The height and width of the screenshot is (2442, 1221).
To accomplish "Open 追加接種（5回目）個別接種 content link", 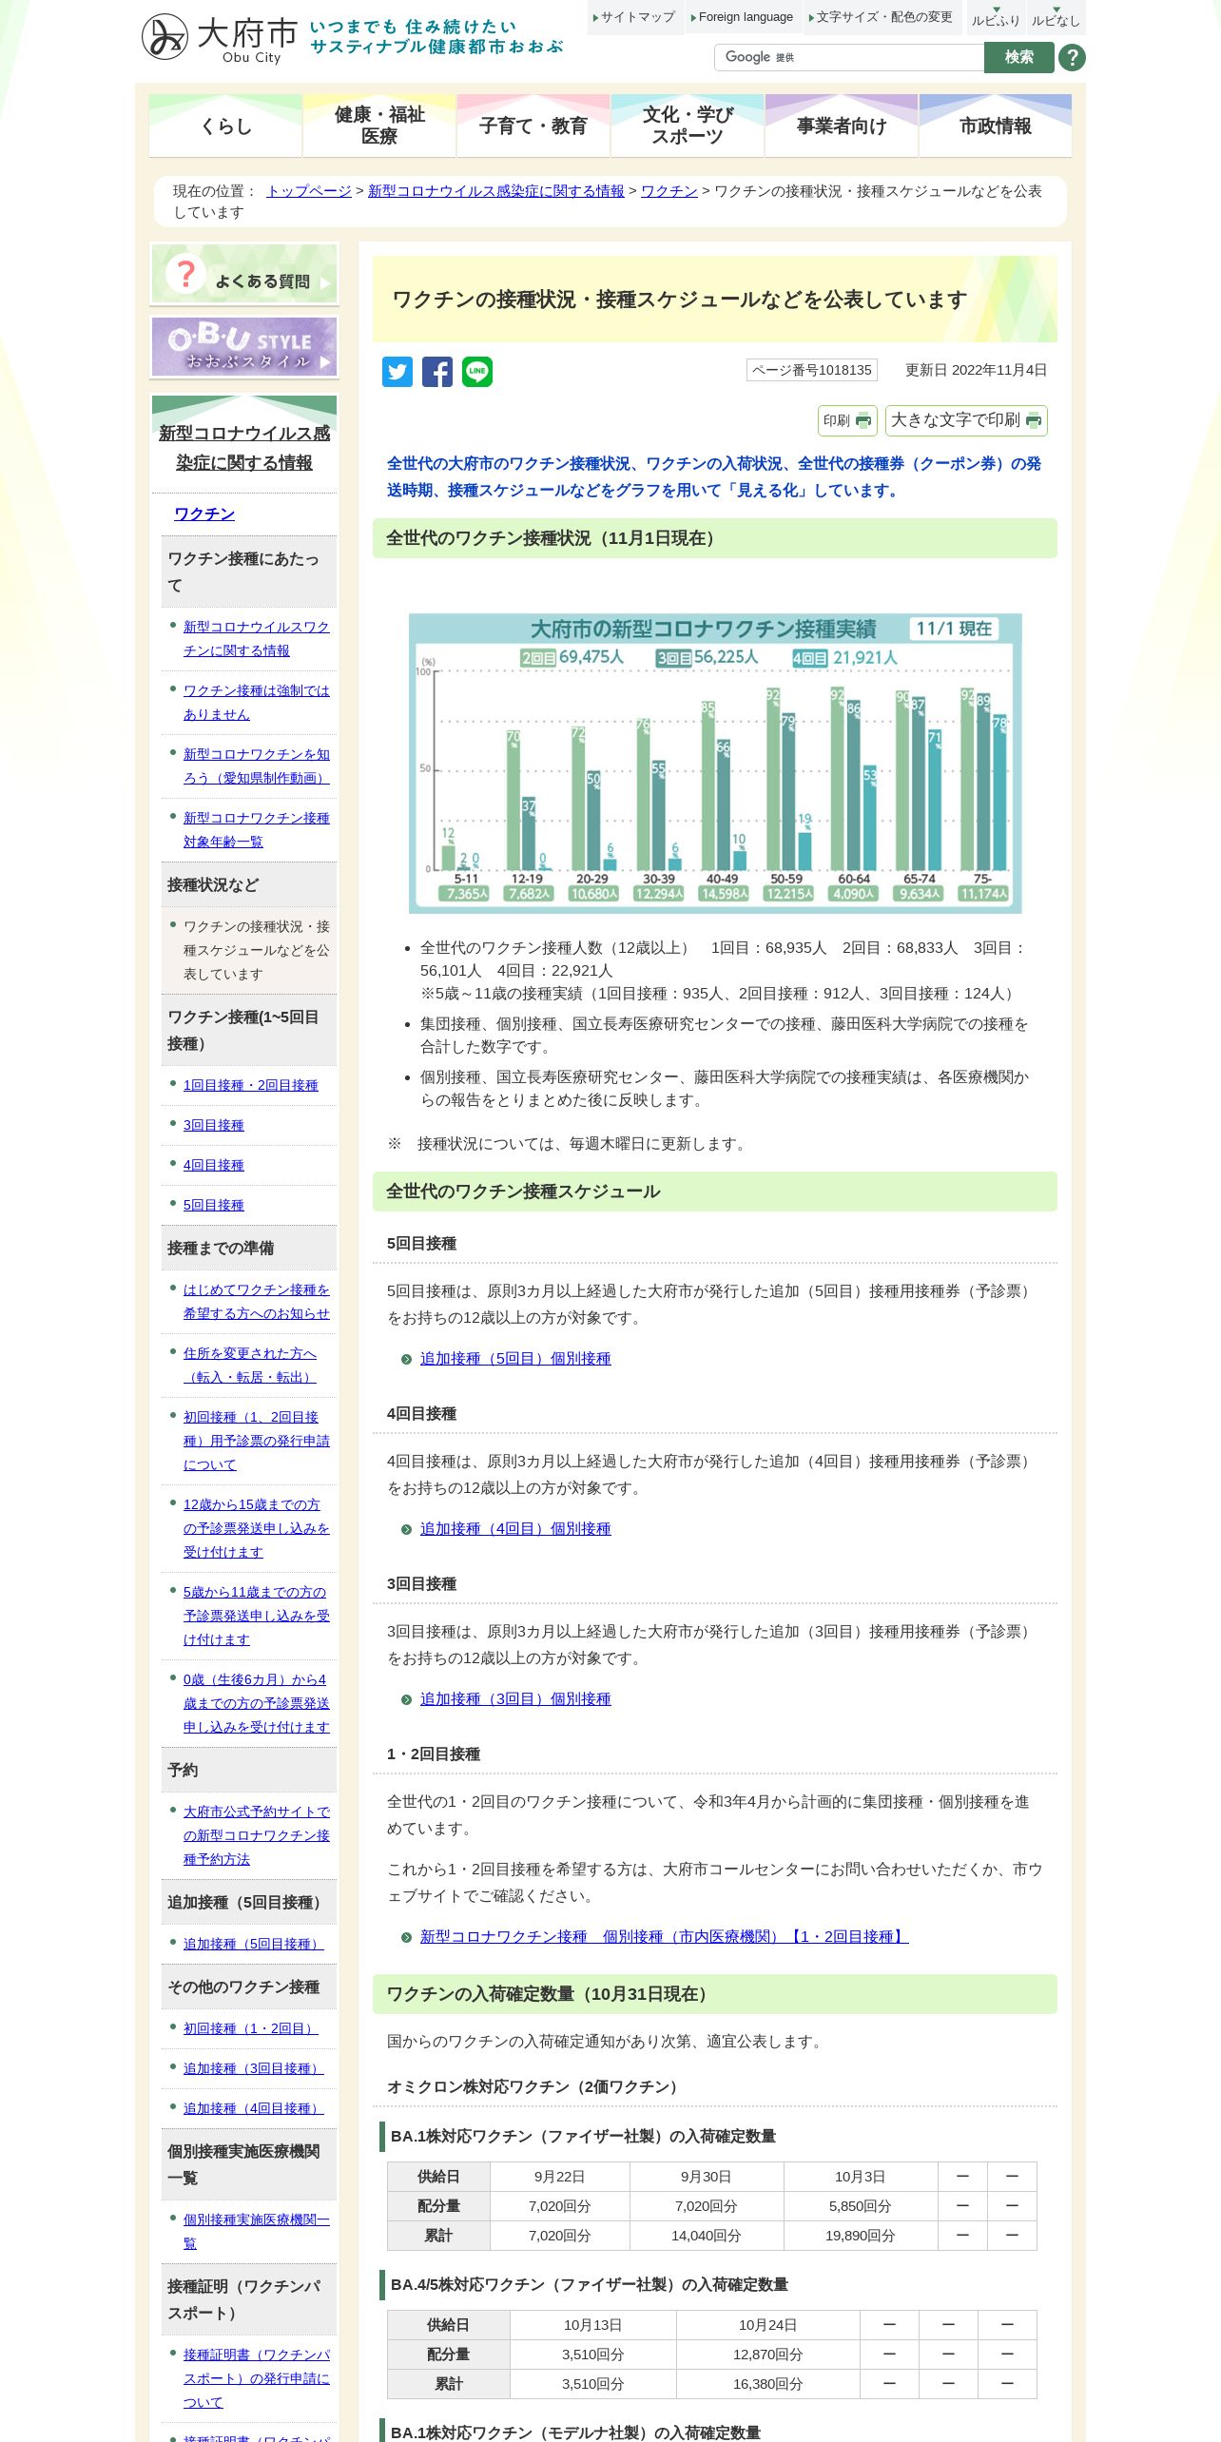I will (515, 1359).
